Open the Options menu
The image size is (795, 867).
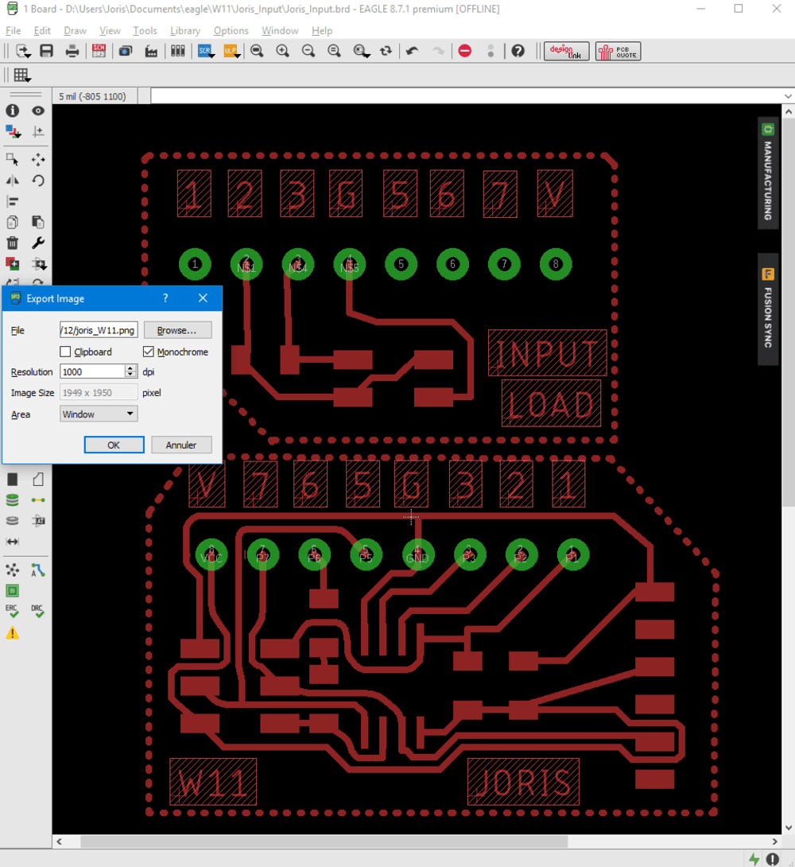231,31
